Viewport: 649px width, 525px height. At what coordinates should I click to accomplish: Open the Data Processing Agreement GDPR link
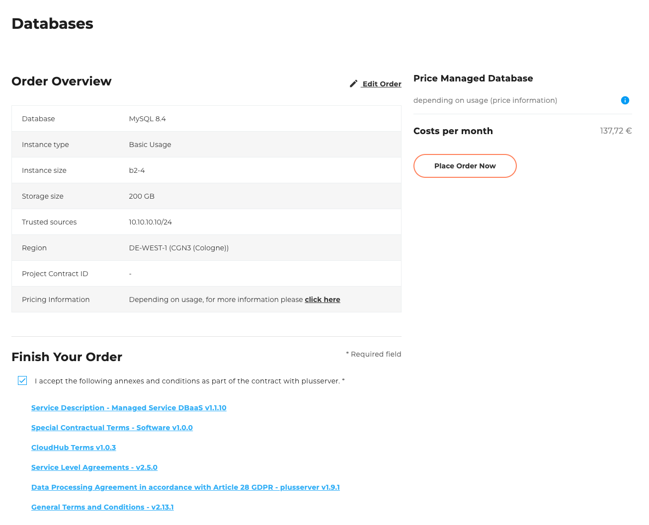185,487
